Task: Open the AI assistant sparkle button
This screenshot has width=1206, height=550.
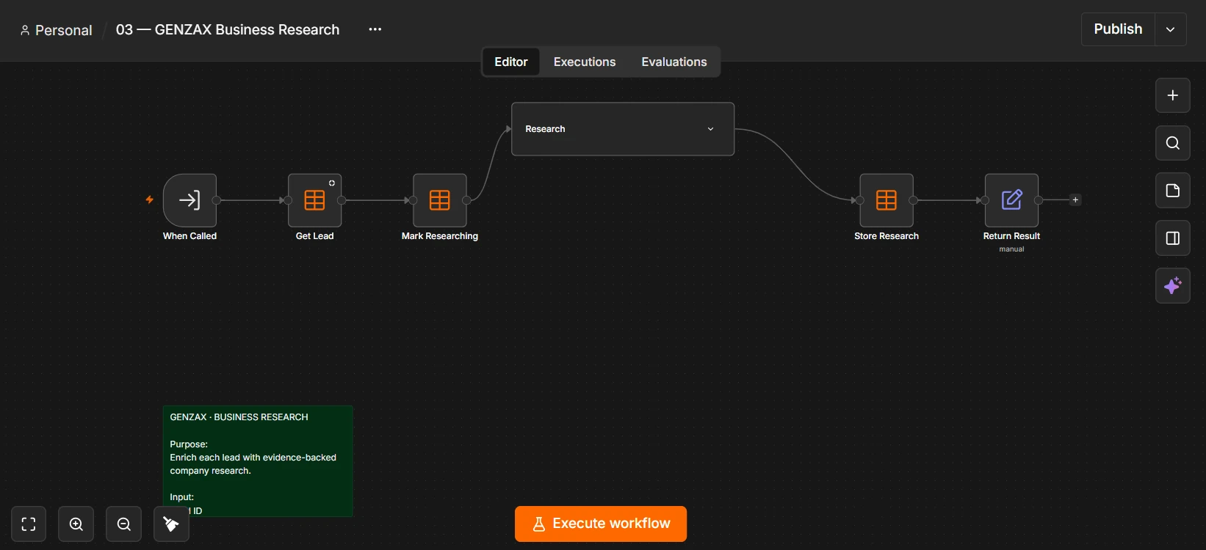Action: (1173, 286)
